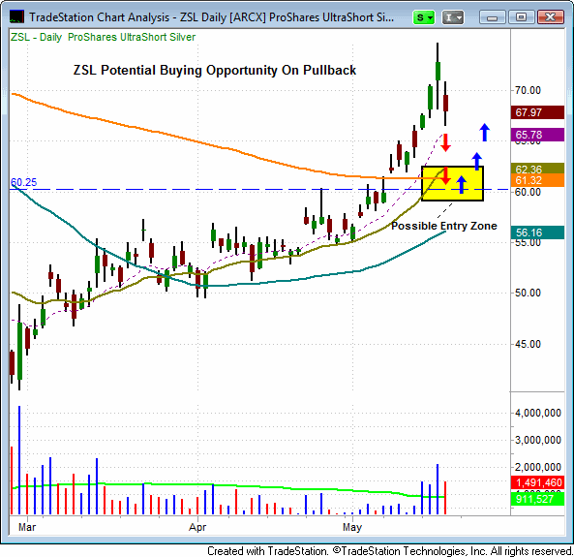Close the chart analysis window
This screenshot has width=574, height=557.
pyautogui.click(x=550, y=17)
